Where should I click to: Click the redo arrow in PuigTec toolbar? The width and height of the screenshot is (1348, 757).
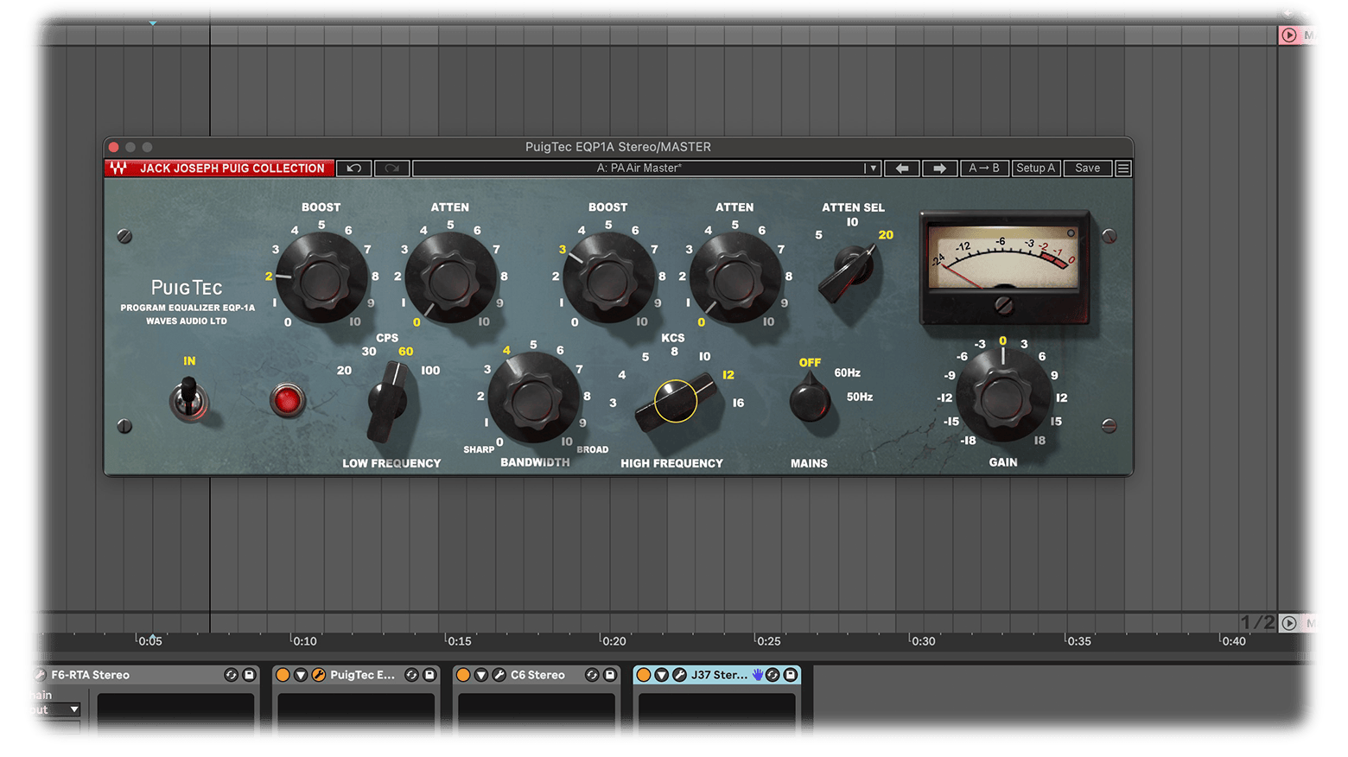[391, 169]
